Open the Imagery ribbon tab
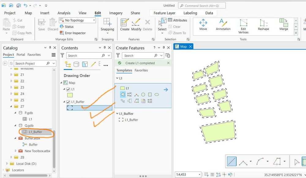 click(116, 13)
